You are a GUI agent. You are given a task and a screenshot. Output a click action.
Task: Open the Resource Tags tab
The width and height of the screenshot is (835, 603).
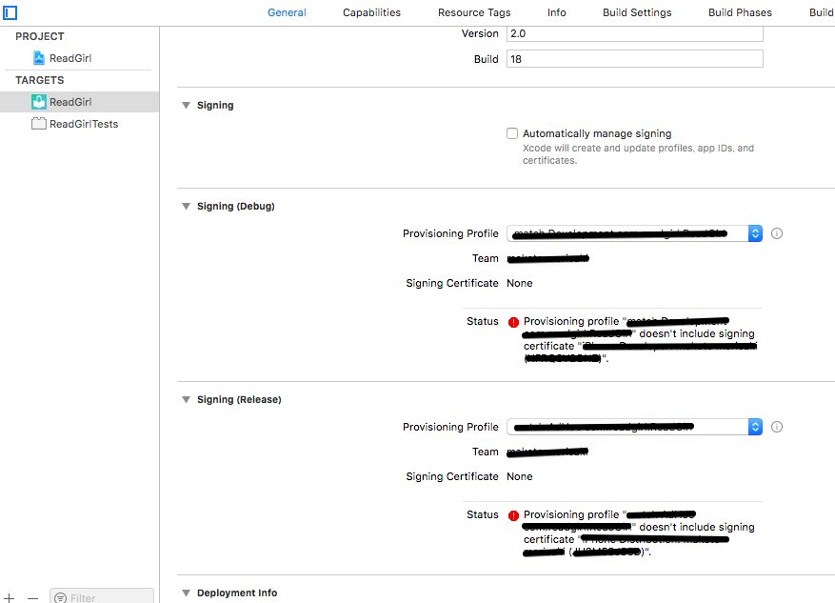[474, 12]
